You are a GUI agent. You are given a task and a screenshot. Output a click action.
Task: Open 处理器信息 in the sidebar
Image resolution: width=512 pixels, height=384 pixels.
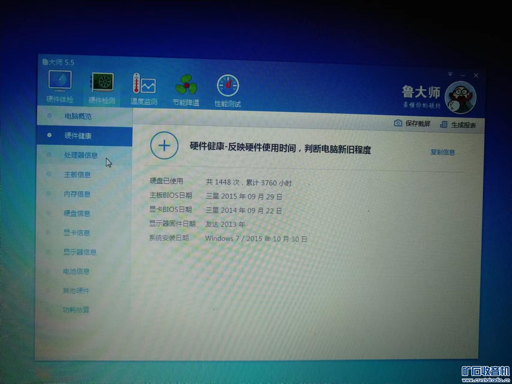click(x=81, y=155)
